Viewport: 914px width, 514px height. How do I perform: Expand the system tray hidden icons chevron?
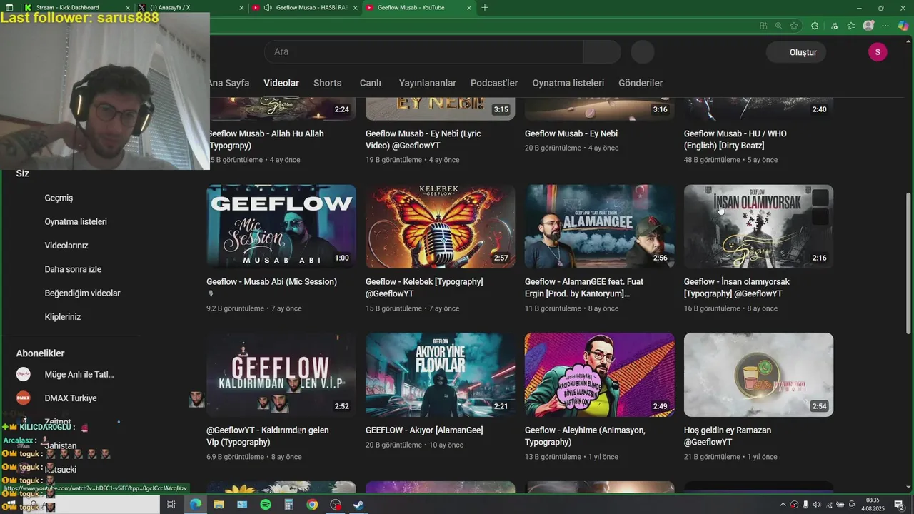[783, 505]
